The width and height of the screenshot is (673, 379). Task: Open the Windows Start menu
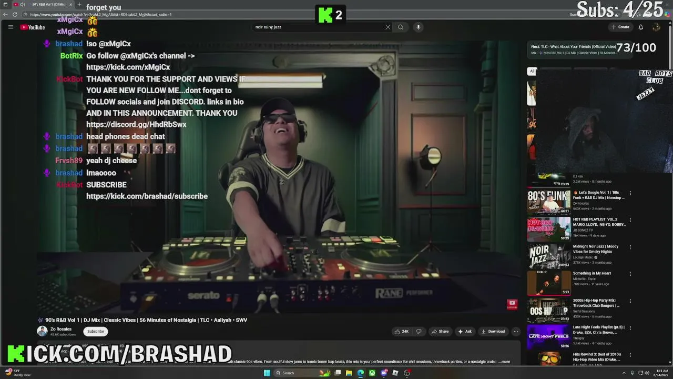[x=267, y=373]
